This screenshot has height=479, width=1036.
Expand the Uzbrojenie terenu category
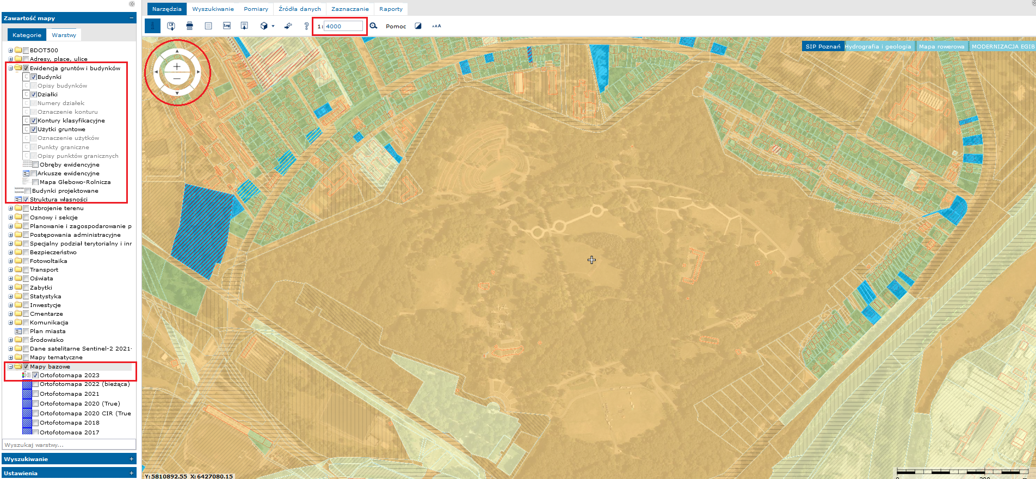[x=10, y=208]
